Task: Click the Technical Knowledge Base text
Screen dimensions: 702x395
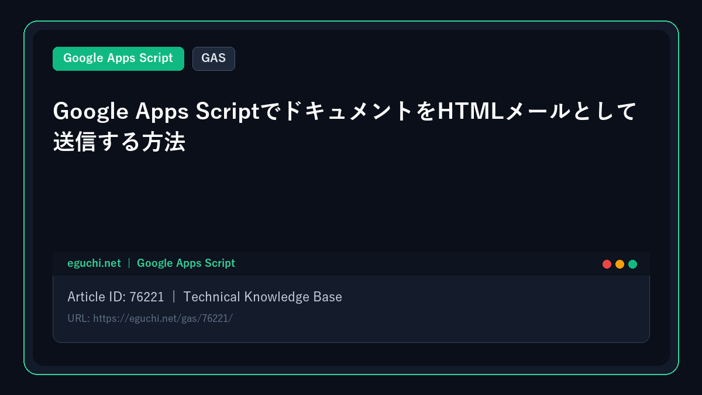Action: point(263,297)
